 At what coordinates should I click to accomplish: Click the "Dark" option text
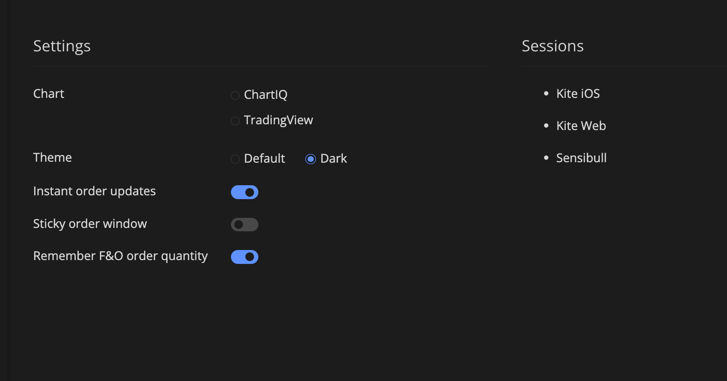(334, 158)
